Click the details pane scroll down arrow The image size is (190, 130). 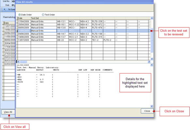tap(152, 106)
